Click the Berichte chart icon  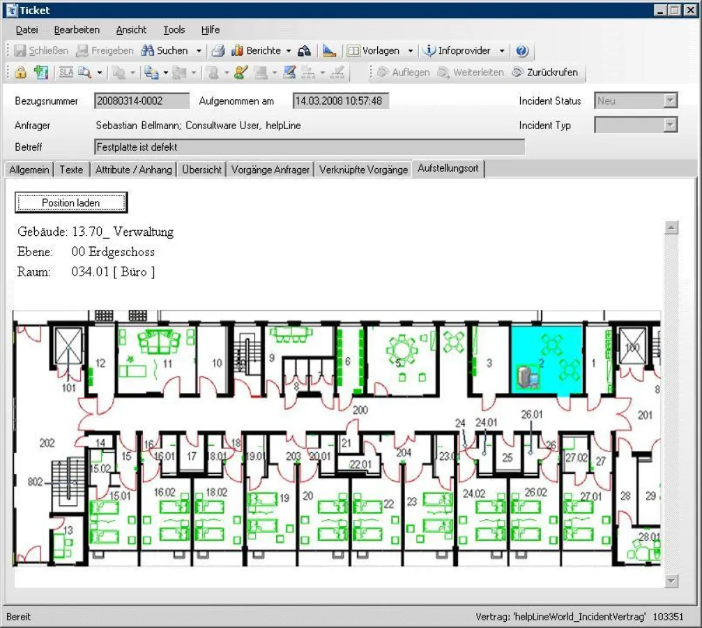click(238, 51)
